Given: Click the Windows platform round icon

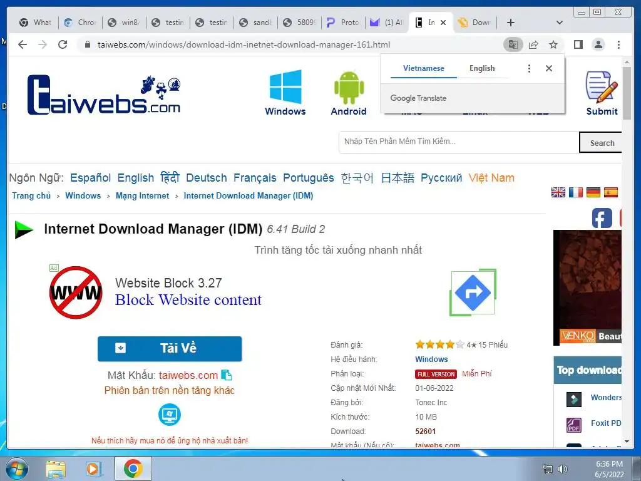Looking at the screenshot, I should point(169,415).
